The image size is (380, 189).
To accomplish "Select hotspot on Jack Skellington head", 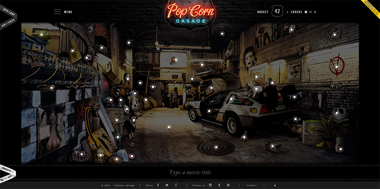I will point(336,112).
